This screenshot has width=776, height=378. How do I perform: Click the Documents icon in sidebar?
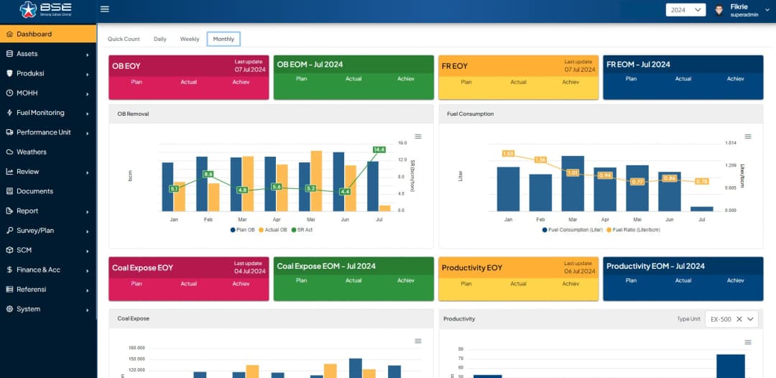point(9,191)
